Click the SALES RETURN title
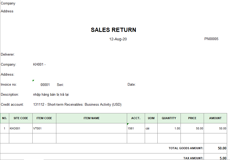 (113, 30)
